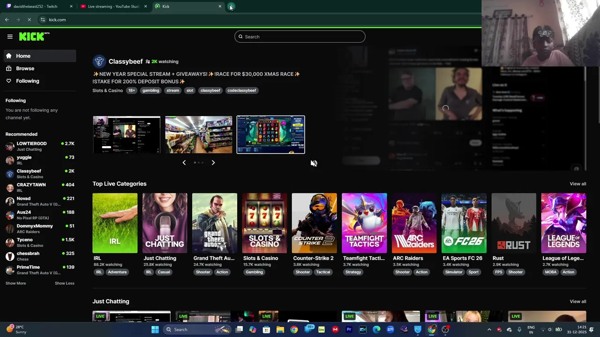
Task: Open Classybeef's featured channel avatar
Action: [99, 61]
